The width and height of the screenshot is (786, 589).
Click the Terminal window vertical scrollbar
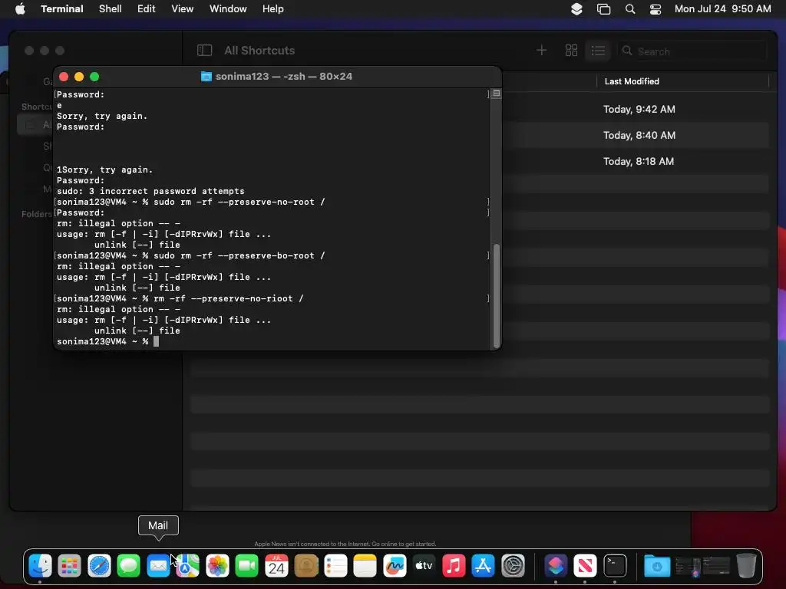coord(497,295)
